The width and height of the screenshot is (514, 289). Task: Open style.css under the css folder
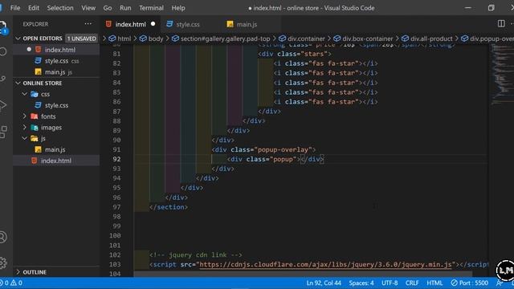click(56, 105)
